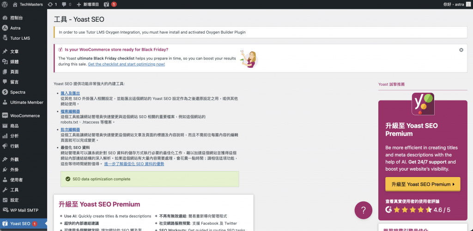Click the astra user avatar
The width and height of the screenshot is (473, 231).
click(x=468, y=4)
